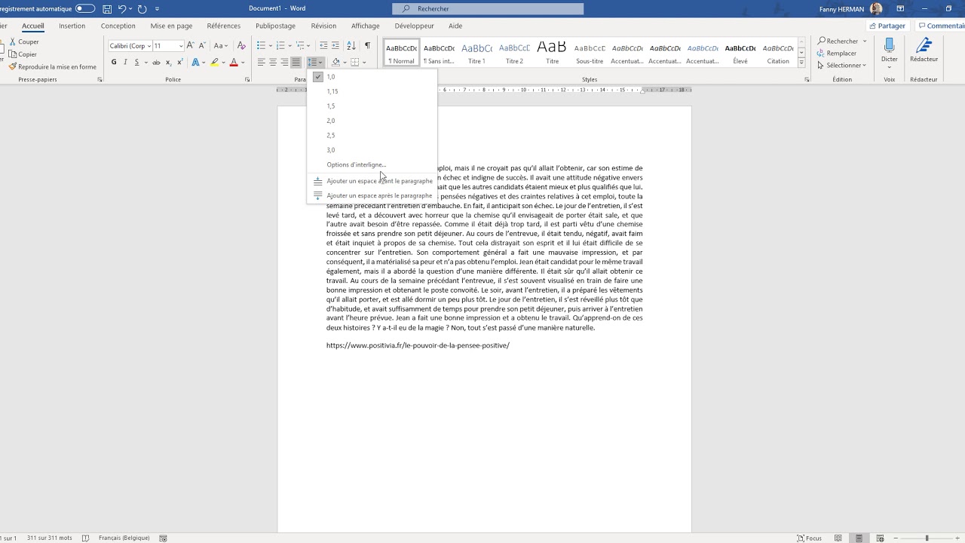Click the positivia.fr URL in document
Viewport: 965px width, 543px height.
click(418, 345)
